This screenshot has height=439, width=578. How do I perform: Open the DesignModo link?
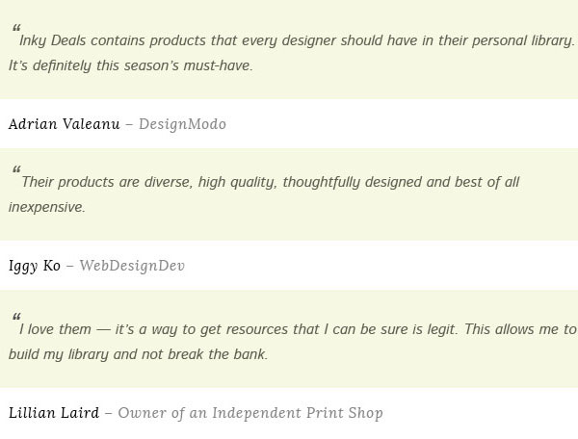[x=182, y=124]
